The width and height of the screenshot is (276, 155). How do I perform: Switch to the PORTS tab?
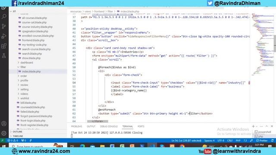click(141, 126)
